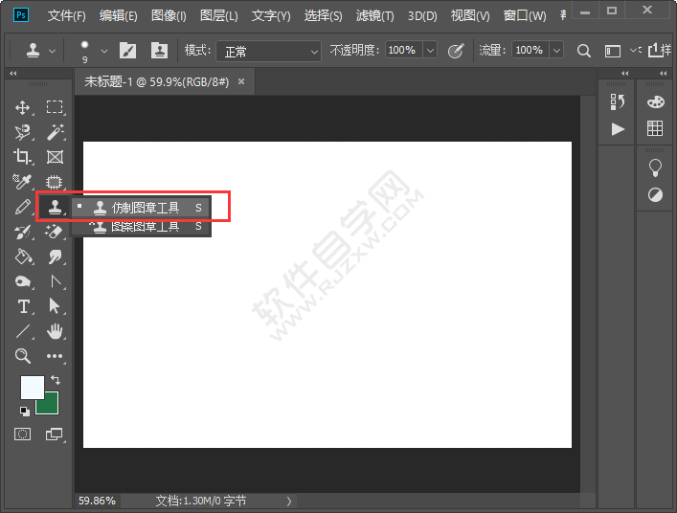Select the Eyedropper tool
Image resolution: width=677 pixels, height=513 pixels.
(22, 182)
